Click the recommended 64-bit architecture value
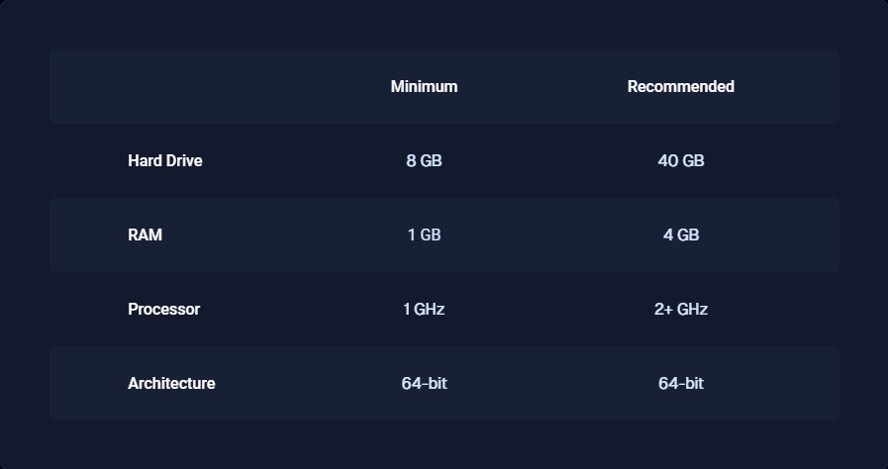888x469 pixels. pos(681,383)
